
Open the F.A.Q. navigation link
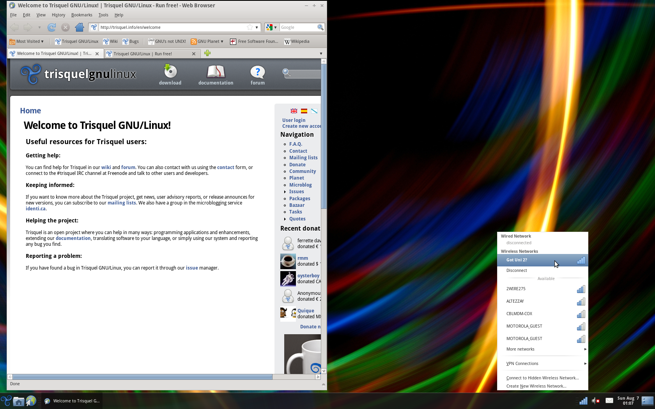click(x=296, y=144)
